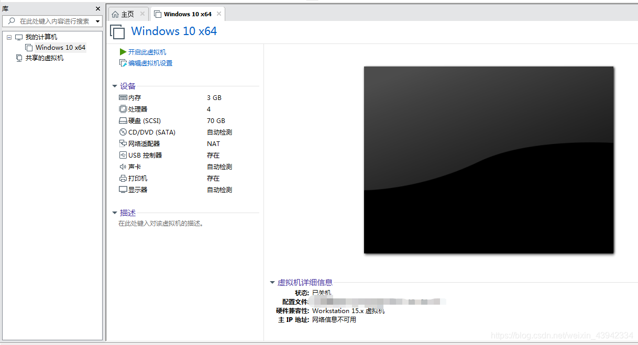Viewport: 638px width, 345px height.
Task: Select 硬盘 (SCSI) device row
Action: 189,121
